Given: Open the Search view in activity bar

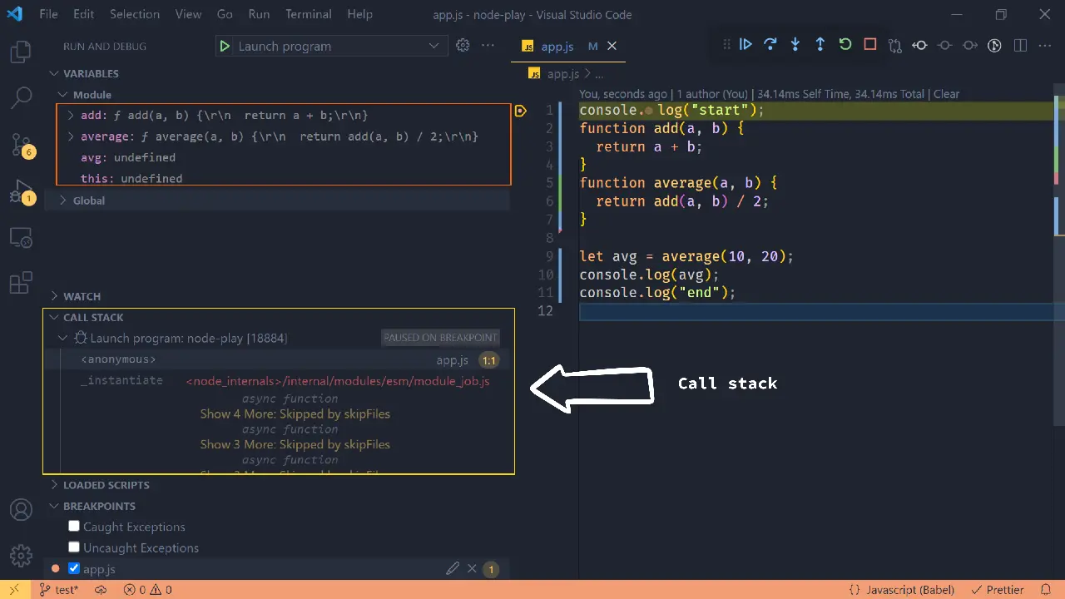Looking at the screenshot, I should [21, 98].
